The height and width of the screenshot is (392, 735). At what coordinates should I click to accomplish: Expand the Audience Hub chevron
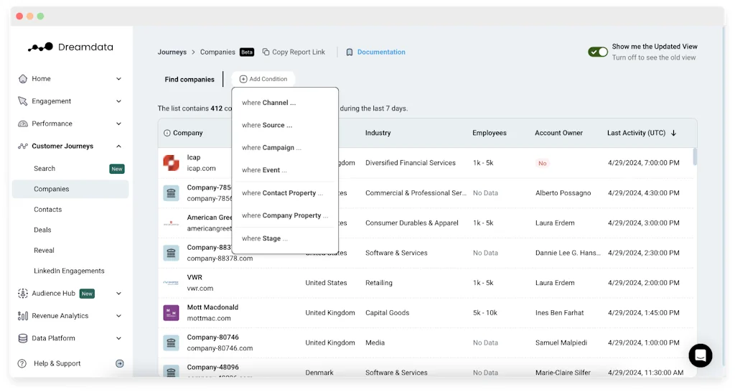[x=118, y=294]
